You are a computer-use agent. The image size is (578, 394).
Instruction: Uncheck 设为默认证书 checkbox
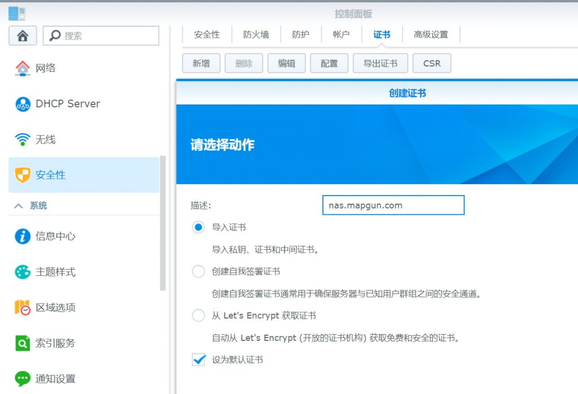[x=199, y=360]
